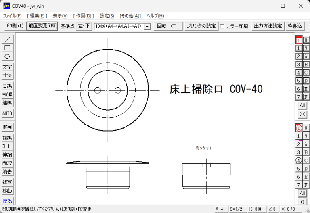Open the print scale 100% dropdown
310x213 pixels.
coord(122,26)
